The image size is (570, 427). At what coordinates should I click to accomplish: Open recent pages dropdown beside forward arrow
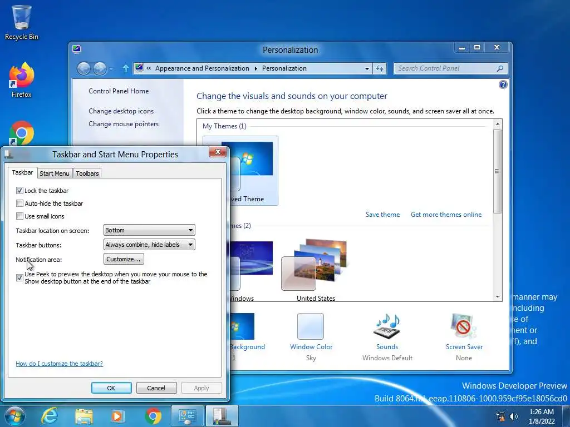[x=111, y=68]
